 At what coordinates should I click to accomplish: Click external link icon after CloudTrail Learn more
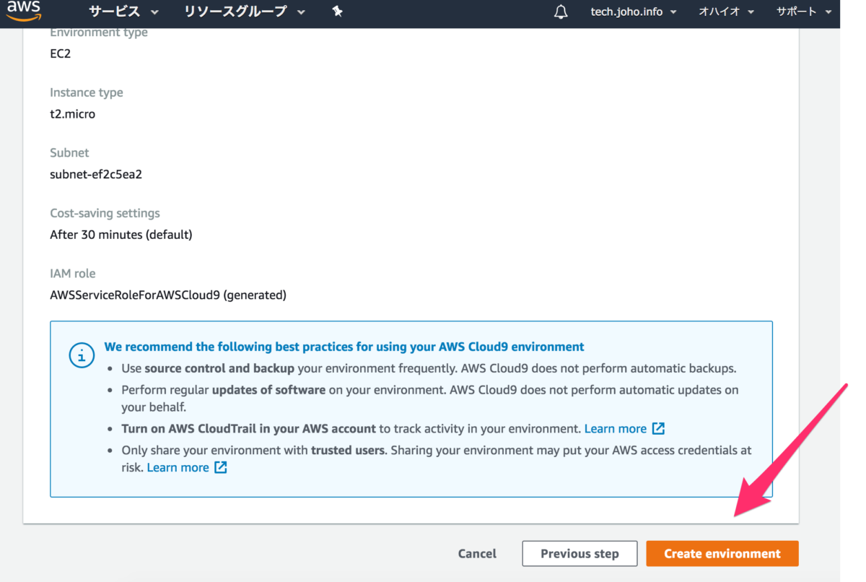pos(658,428)
